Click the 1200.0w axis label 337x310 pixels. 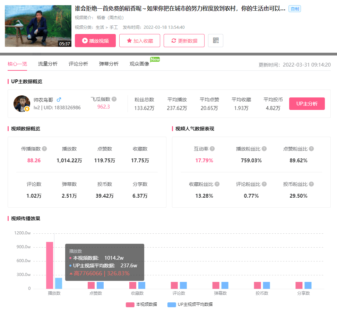pyautogui.click(x=22, y=233)
